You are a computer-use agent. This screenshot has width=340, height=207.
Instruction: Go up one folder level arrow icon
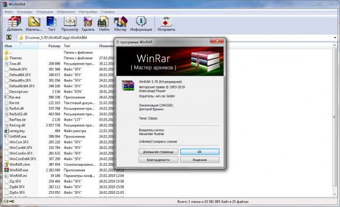pyautogui.click(x=8, y=37)
